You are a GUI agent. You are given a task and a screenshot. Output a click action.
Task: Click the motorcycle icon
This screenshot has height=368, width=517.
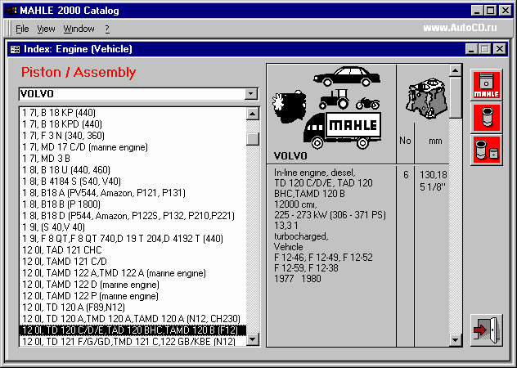coord(367,103)
